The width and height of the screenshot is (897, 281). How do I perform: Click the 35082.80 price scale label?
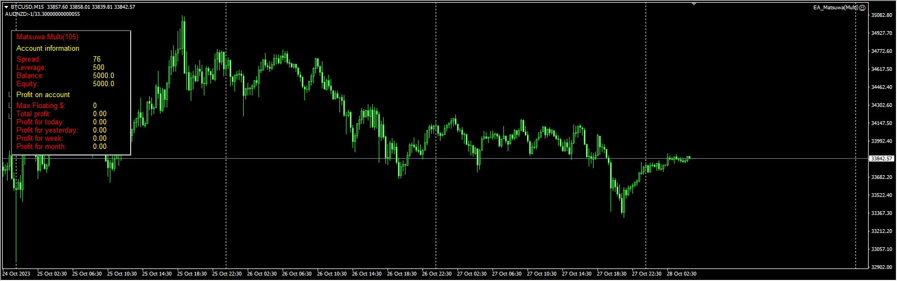point(881,15)
